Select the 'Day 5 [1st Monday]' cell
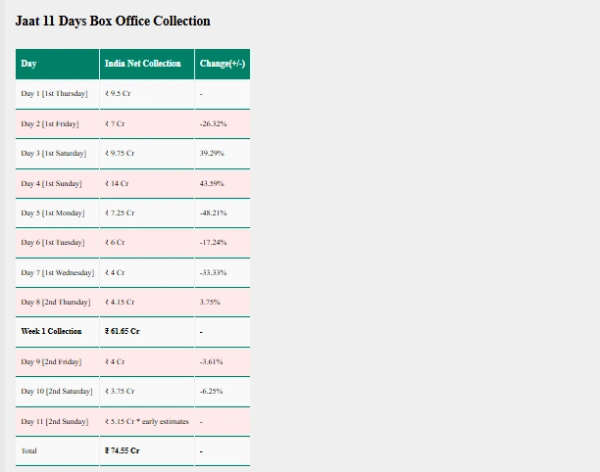This screenshot has height=472, width=600. pyautogui.click(x=58, y=212)
